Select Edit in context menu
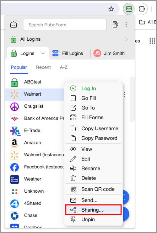The height and width of the screenshot is (233, 157). [93, 159]
